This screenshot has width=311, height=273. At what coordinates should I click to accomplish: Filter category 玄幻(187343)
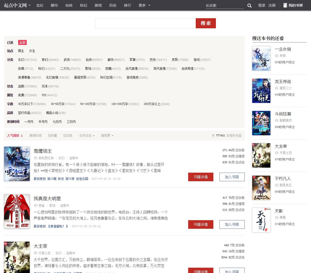click(x=27, y=60)
